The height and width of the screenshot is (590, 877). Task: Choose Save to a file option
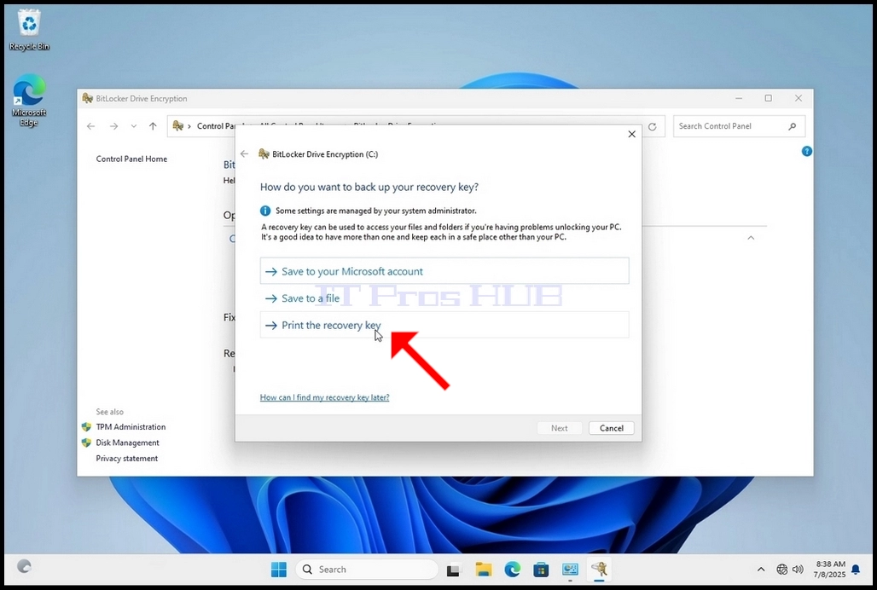tap(444, 298)
